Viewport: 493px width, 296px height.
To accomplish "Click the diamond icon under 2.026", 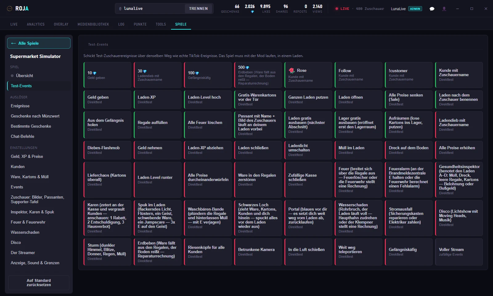I will click(252, 12).
